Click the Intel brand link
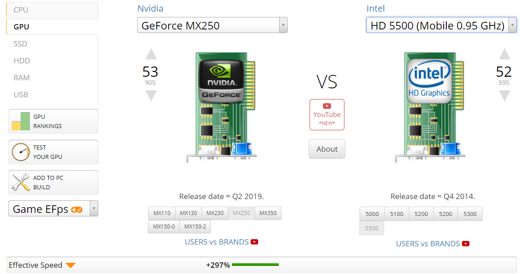 click(x=375, y=8)
